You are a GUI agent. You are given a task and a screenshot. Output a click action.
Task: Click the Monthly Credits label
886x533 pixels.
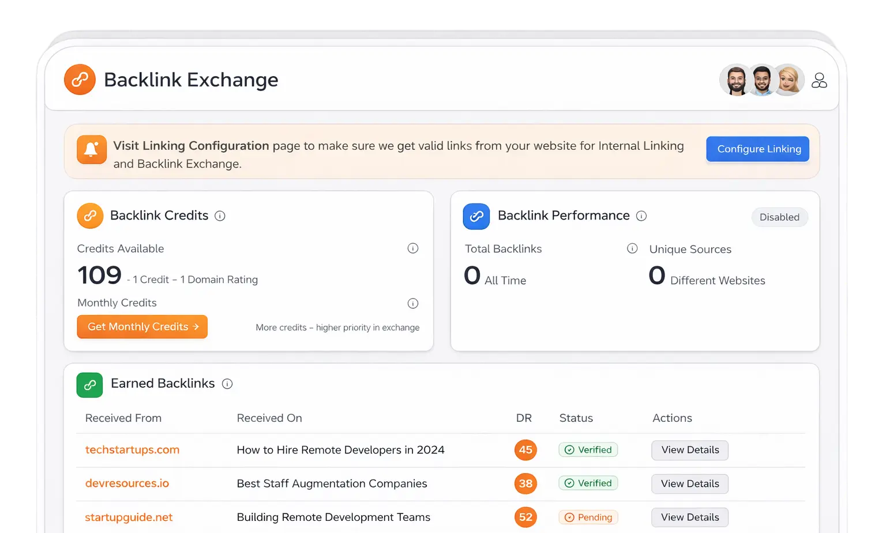[x=117, y=303]
